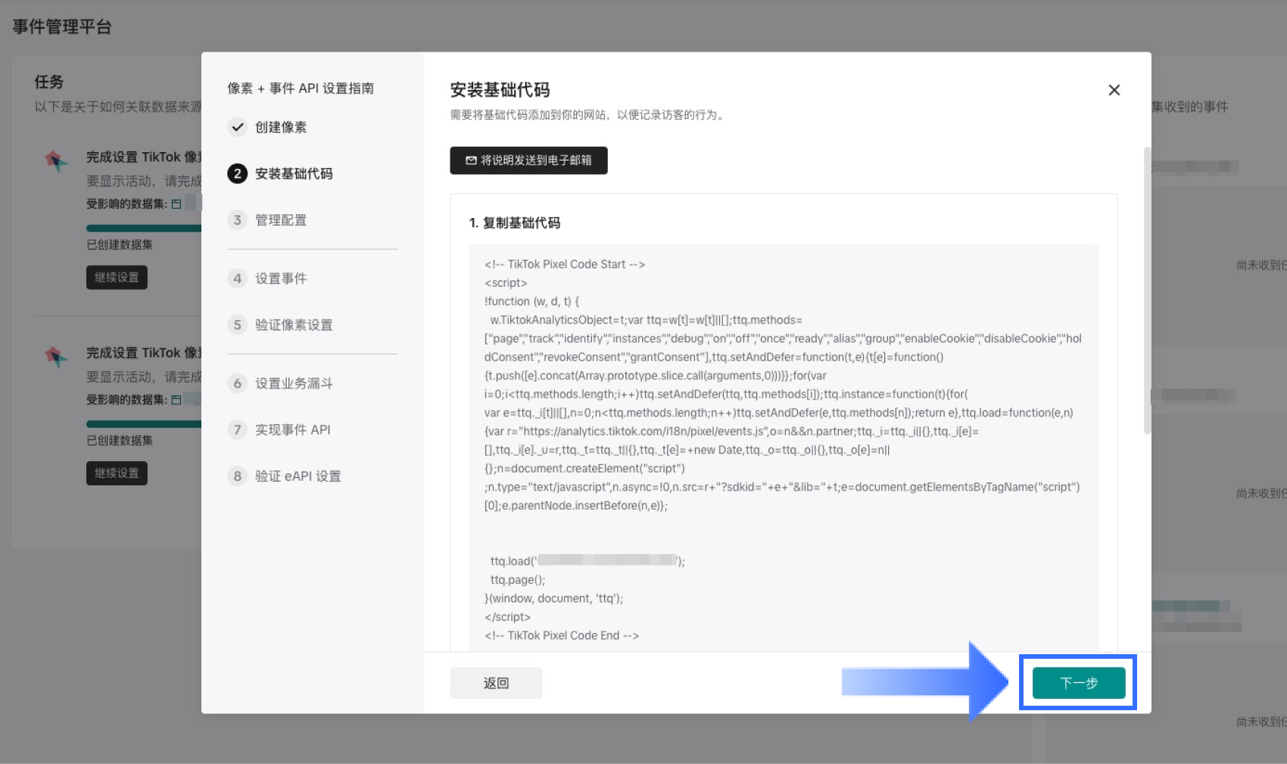
Task: Close the setup guide dialog
Action: pyautogui.click(x=1114, y=90)
